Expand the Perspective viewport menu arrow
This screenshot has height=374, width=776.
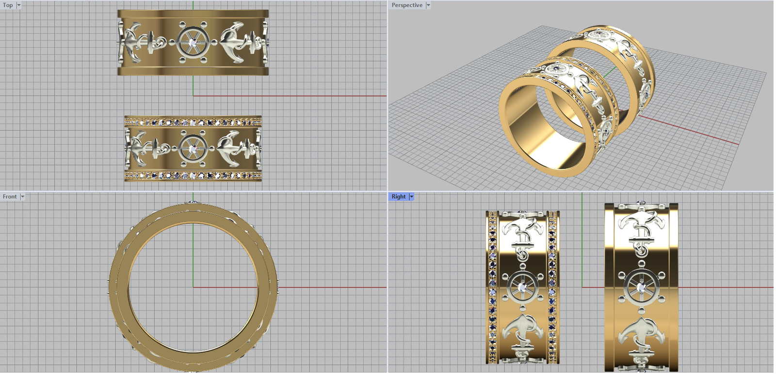click(428, 5)
